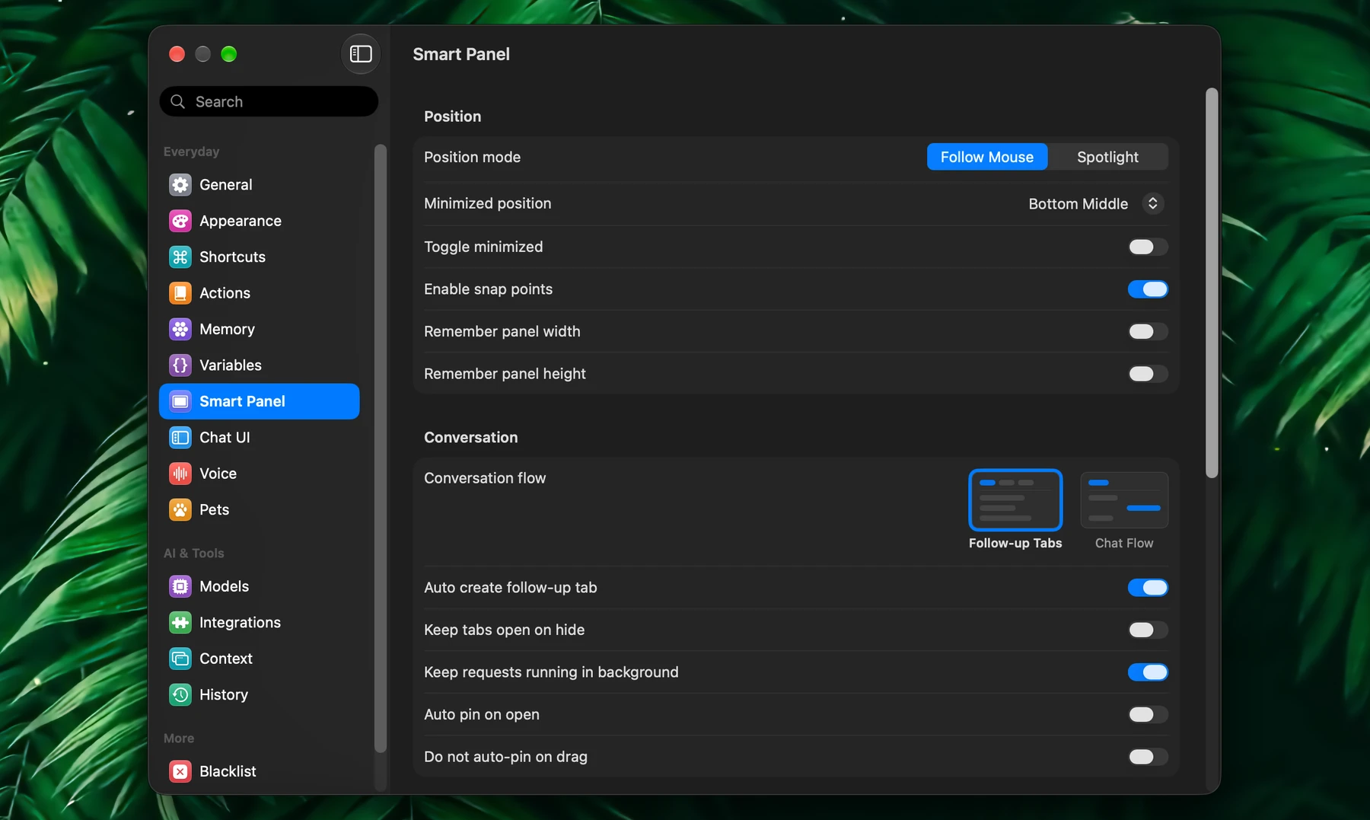
Task: Click the main settings scrollbar
Action: (x=1212, y=283)
